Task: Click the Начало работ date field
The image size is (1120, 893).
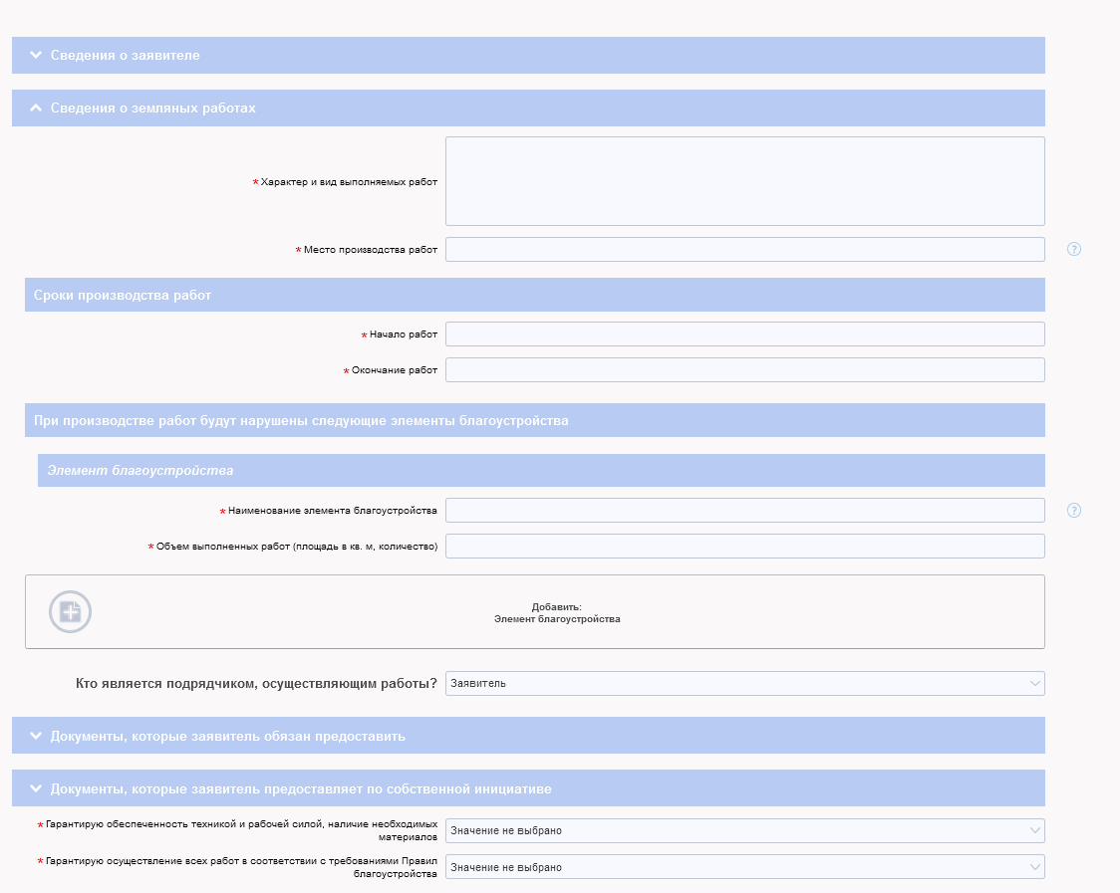Action: [744, 335]
